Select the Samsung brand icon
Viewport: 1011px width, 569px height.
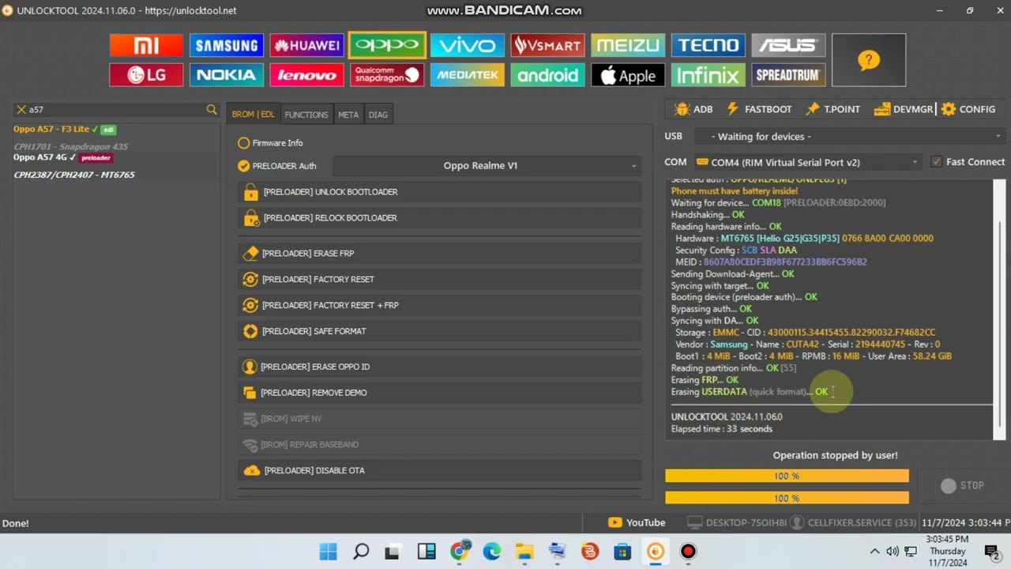[x=227, y=45]
